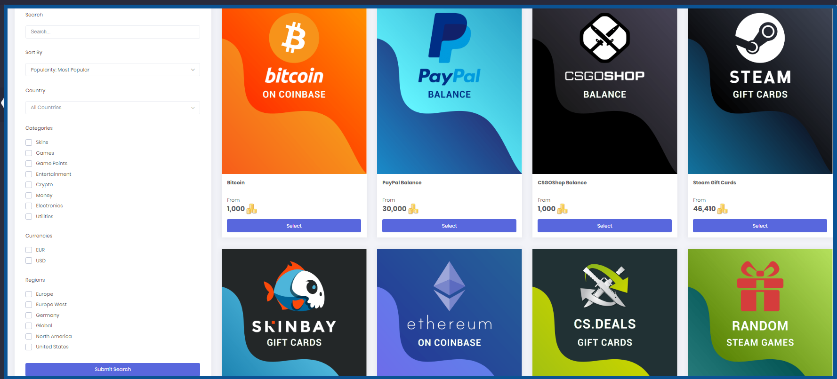The height and width of the screenshot is (379, 837).
Task: Click the Submit Search button
Action: (x=113, y=369)
